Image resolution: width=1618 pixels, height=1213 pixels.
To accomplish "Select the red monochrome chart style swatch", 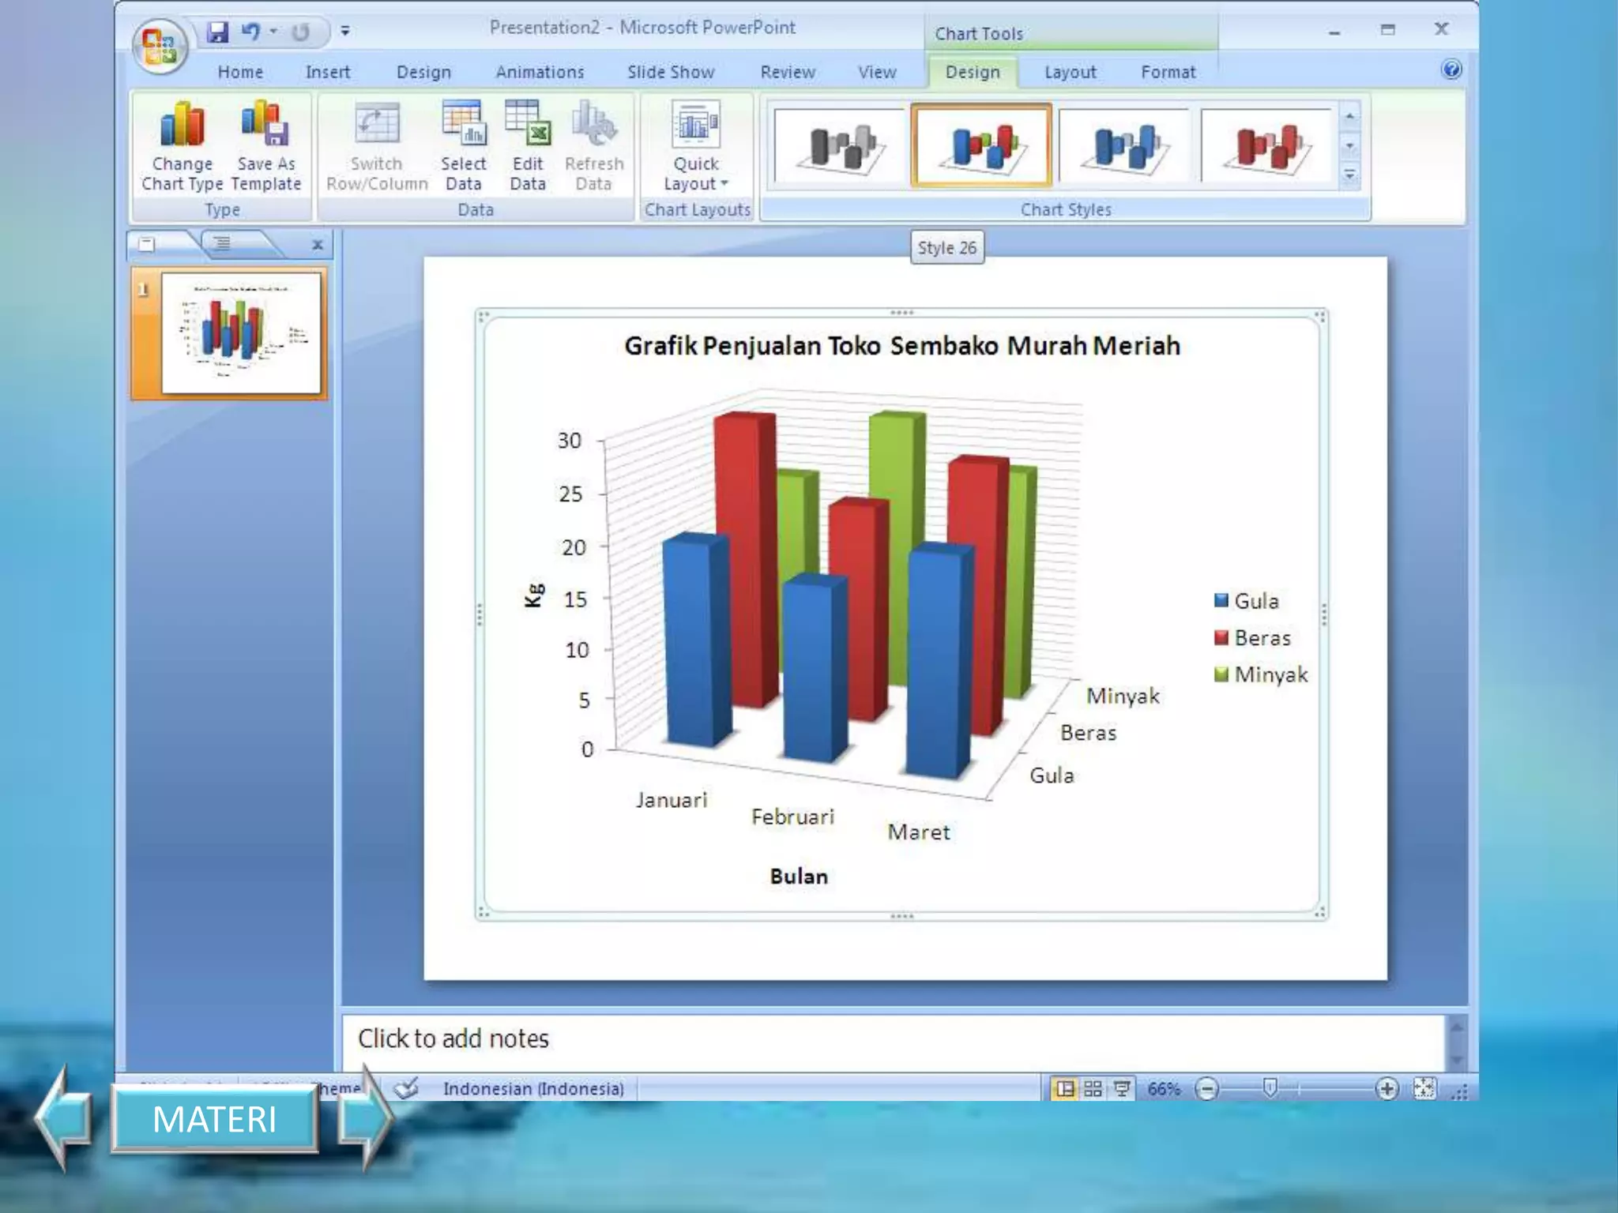I will pos(1266,145).
